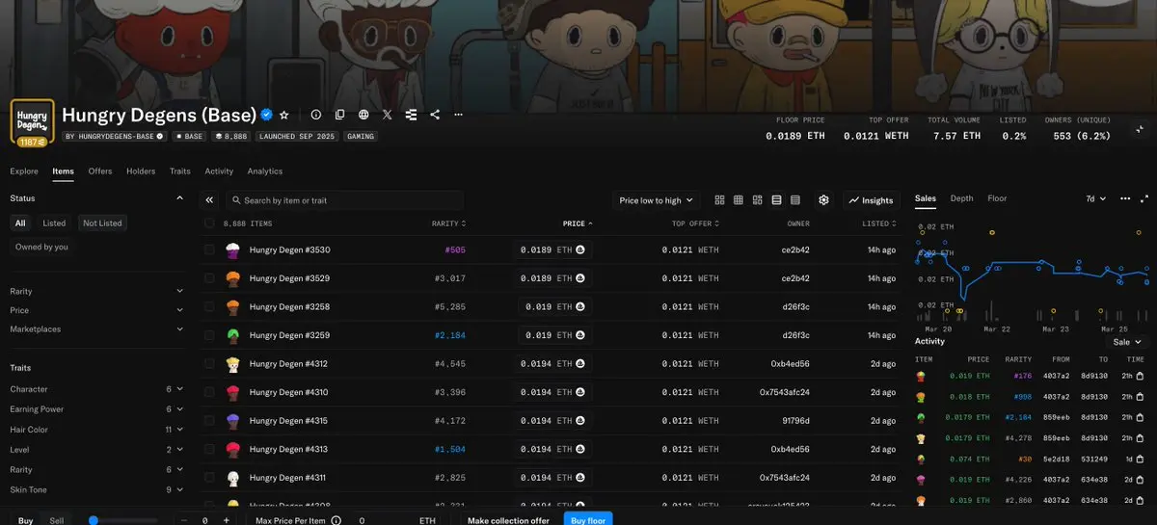Select checkbox for Hungry Degen #4312
1157x525 pixels.
coord(209,364)
